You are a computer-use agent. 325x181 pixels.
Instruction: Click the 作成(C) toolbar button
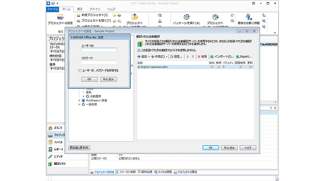point(158,56)
